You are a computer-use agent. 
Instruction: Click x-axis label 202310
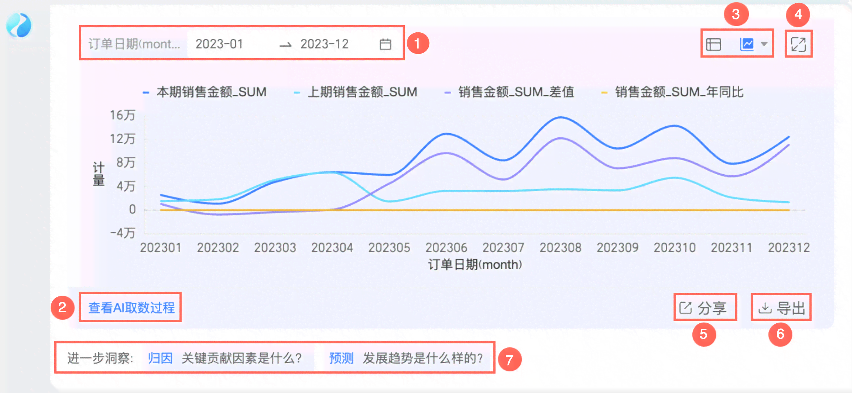click(675, 248)
